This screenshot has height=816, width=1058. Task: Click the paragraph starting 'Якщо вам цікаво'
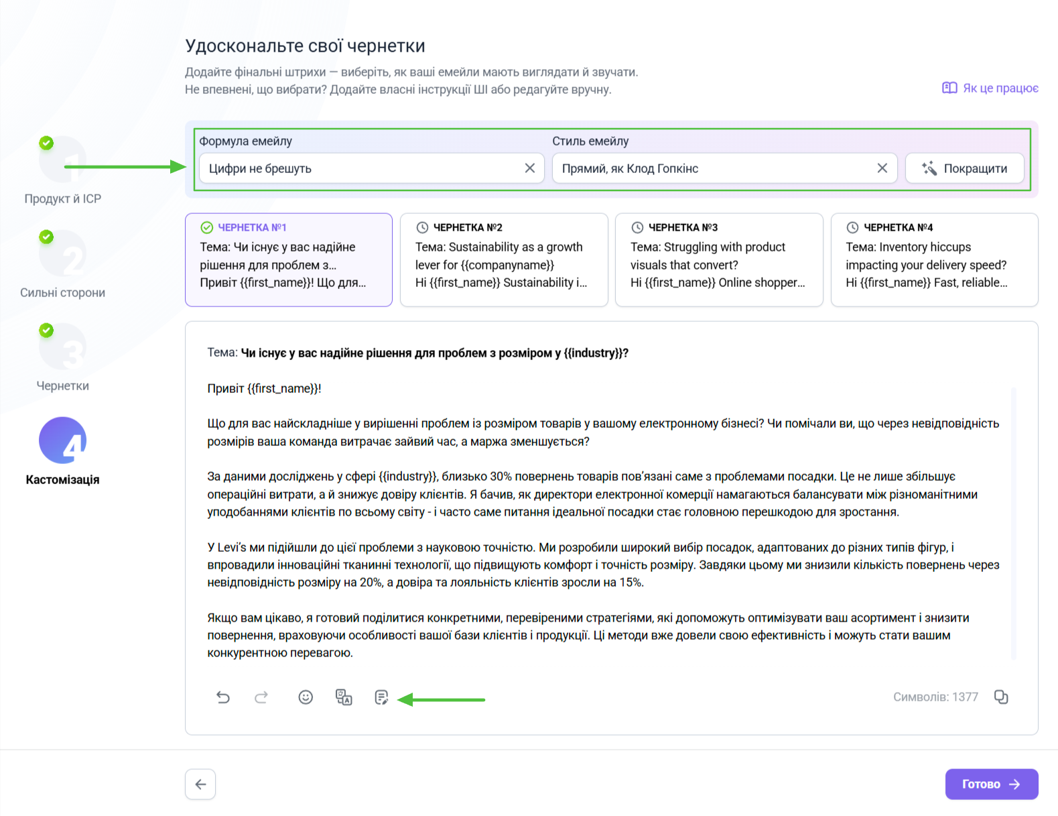coord(588,635)
